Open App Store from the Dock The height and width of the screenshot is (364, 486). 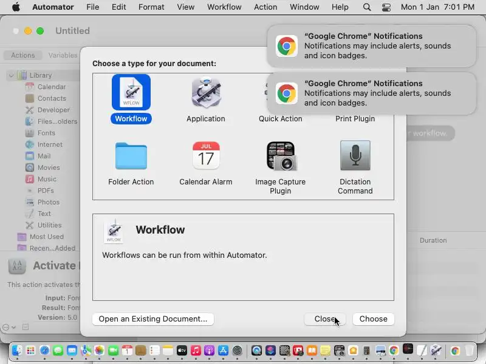coord(223,351)
